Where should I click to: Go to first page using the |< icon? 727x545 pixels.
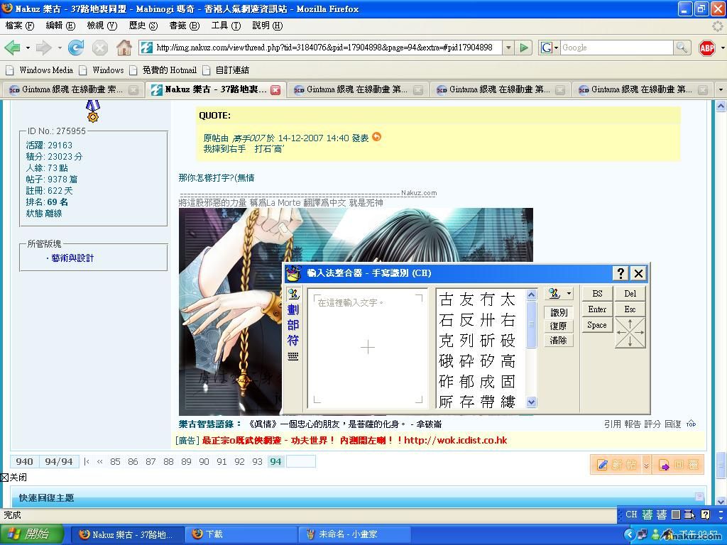click(87, 461)
